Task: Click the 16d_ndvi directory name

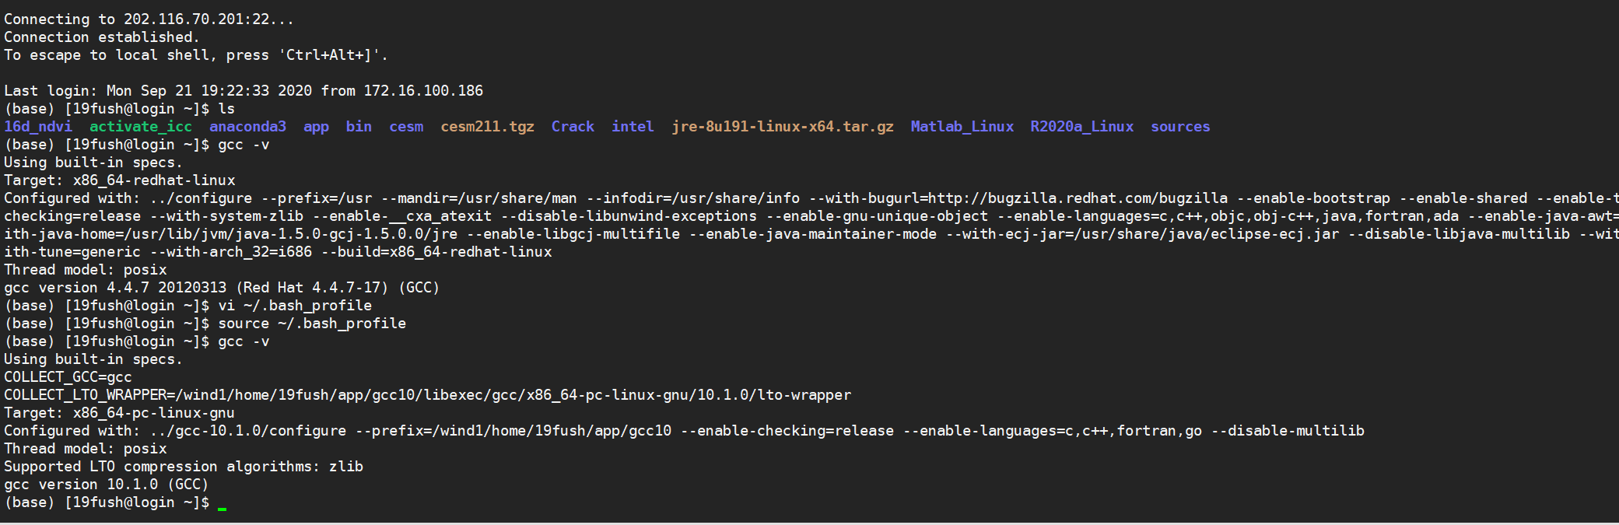Action: click(x=38, y=127)
